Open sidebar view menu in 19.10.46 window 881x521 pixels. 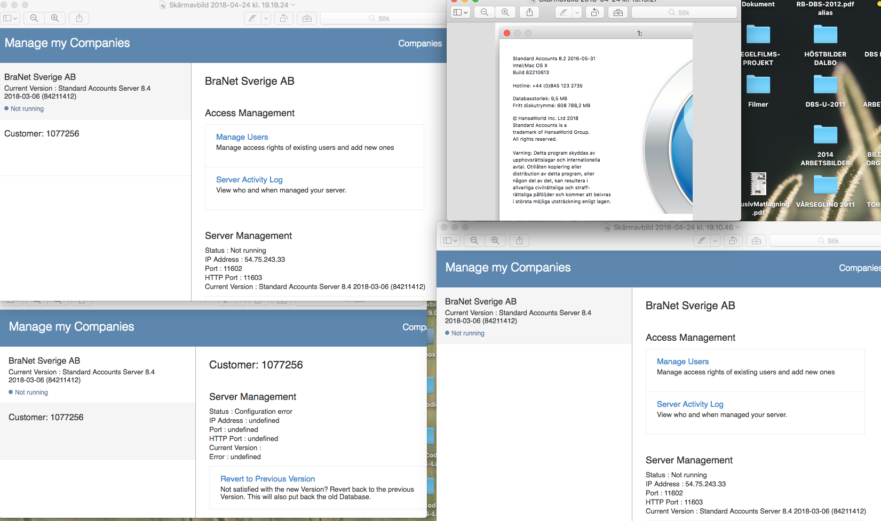(x=451, y=241)
